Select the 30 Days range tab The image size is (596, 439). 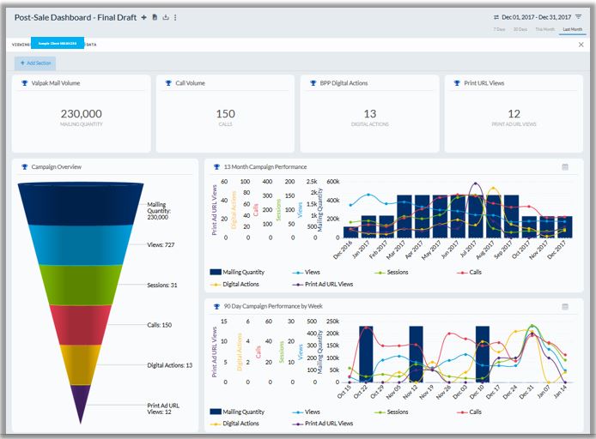click(x=520, y=29)
